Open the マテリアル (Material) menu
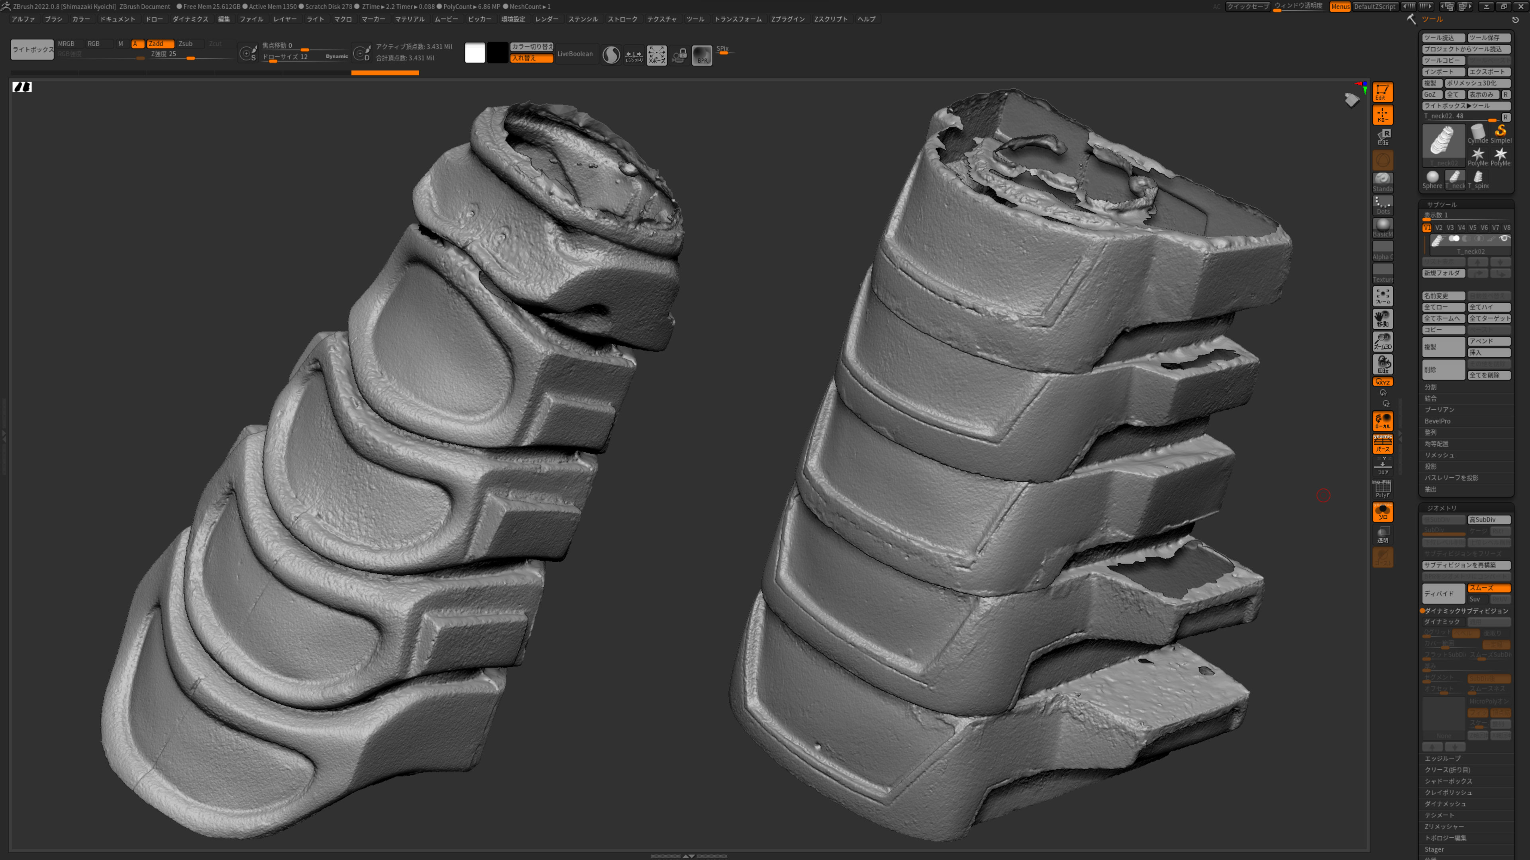This screenshot has width=1530, height=860. click(409, 19)
